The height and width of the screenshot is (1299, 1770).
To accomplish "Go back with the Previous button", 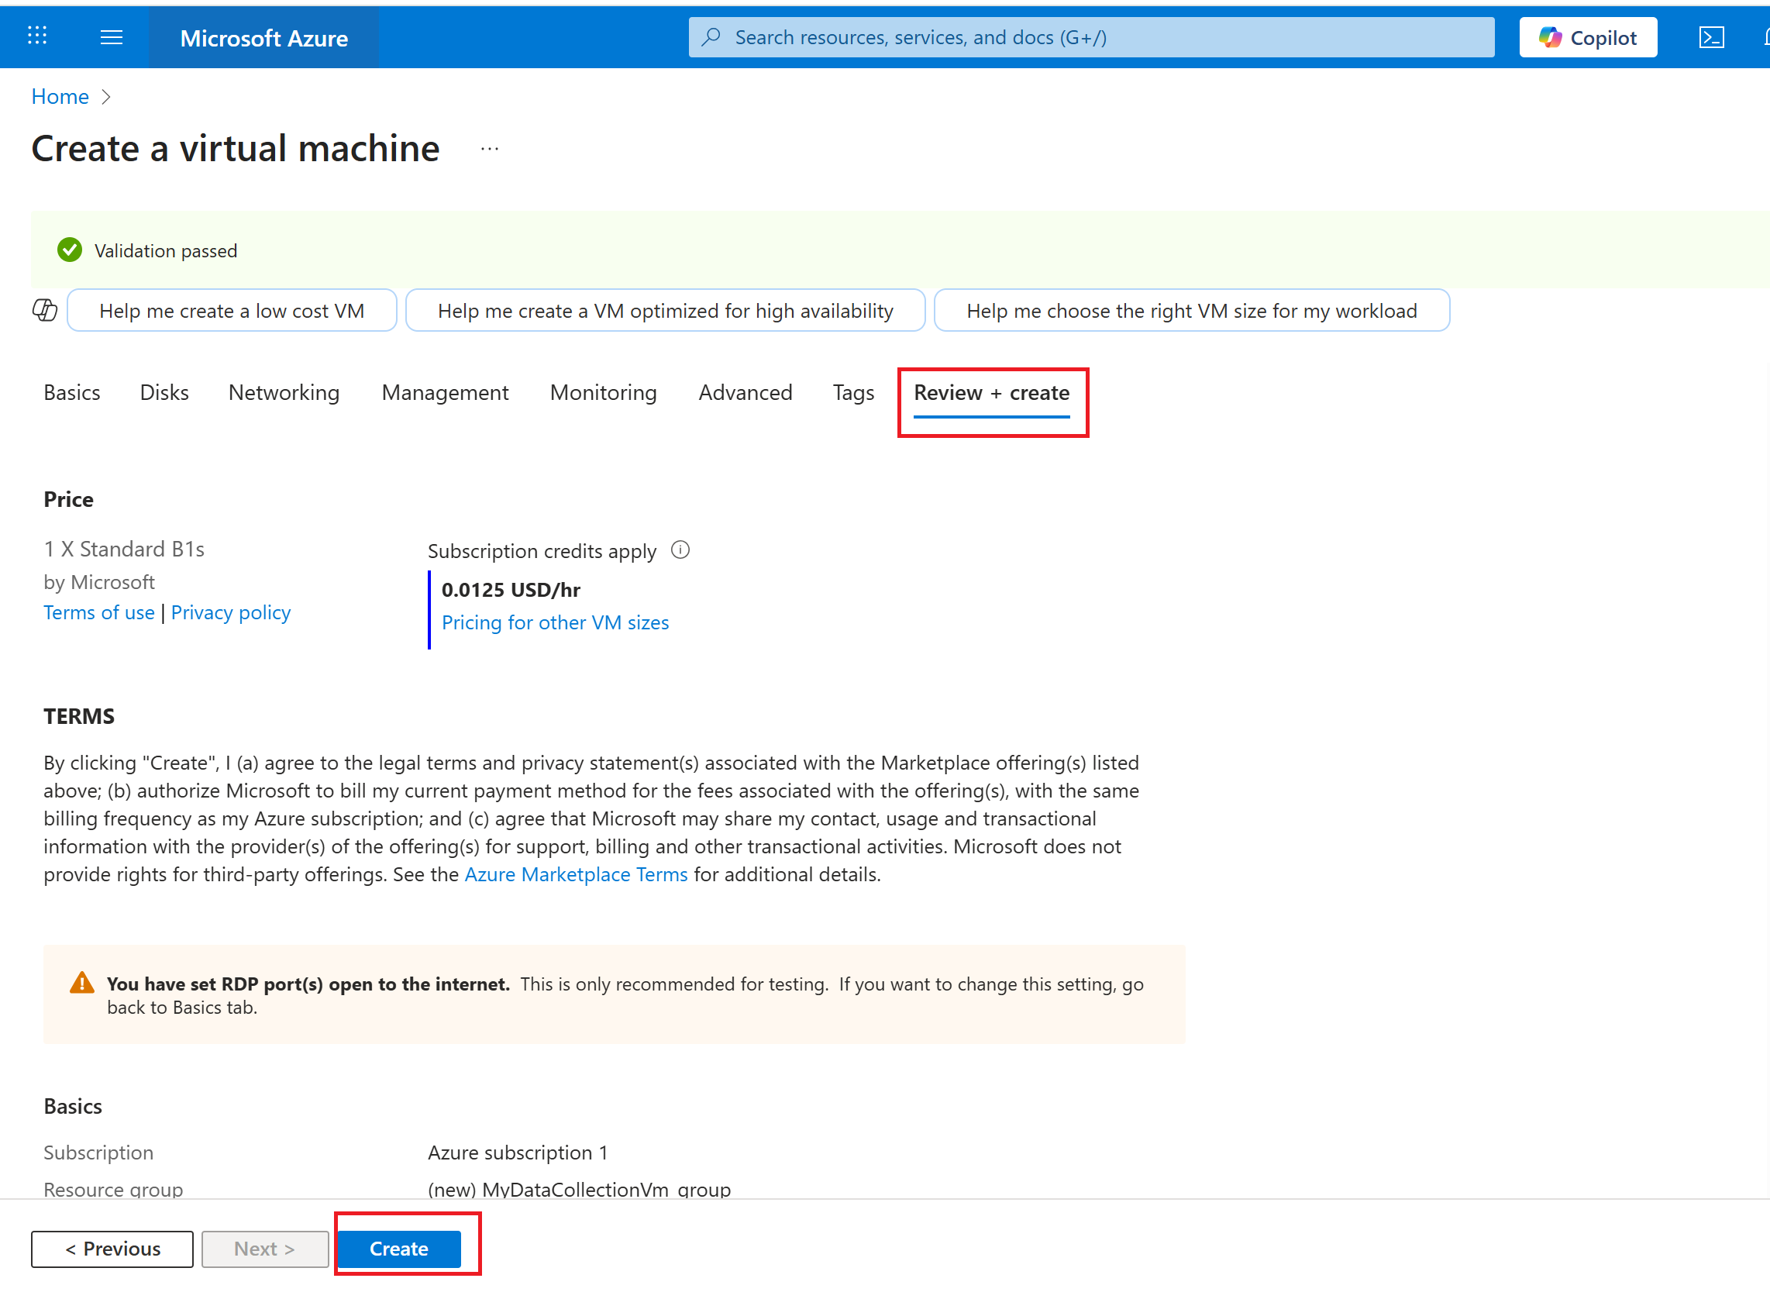I will (112, 1248).
